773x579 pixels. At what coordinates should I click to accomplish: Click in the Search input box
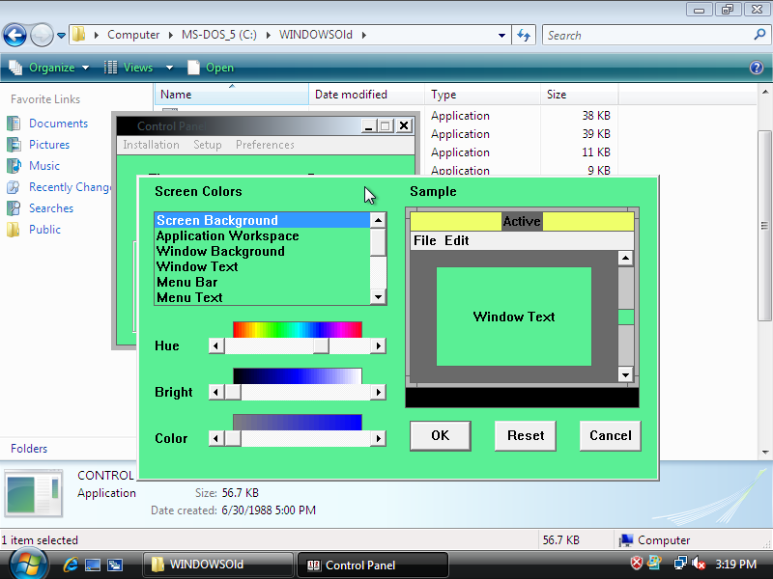click(x=645, y=36)
